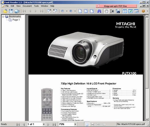Select continuous facing layout in the status bar
This screenshot has width=150, height=127.
click(98, 124)
